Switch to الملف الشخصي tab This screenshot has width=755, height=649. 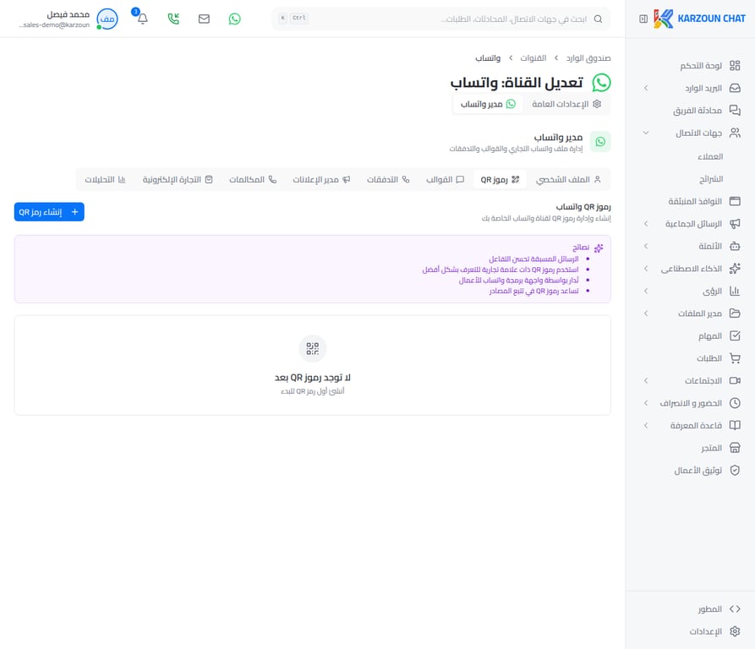coord(568,179)
